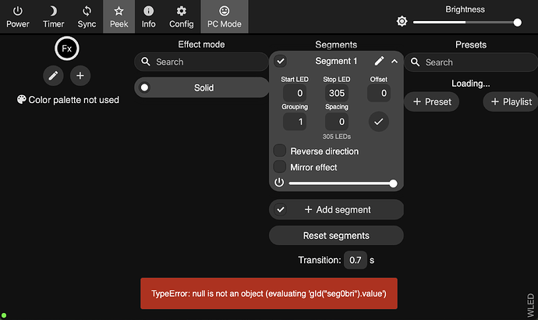Image resolution: width=538 pixels, height=320 pixels.
Task: Focus the Effect mode Search field
Action: [201, 62]
